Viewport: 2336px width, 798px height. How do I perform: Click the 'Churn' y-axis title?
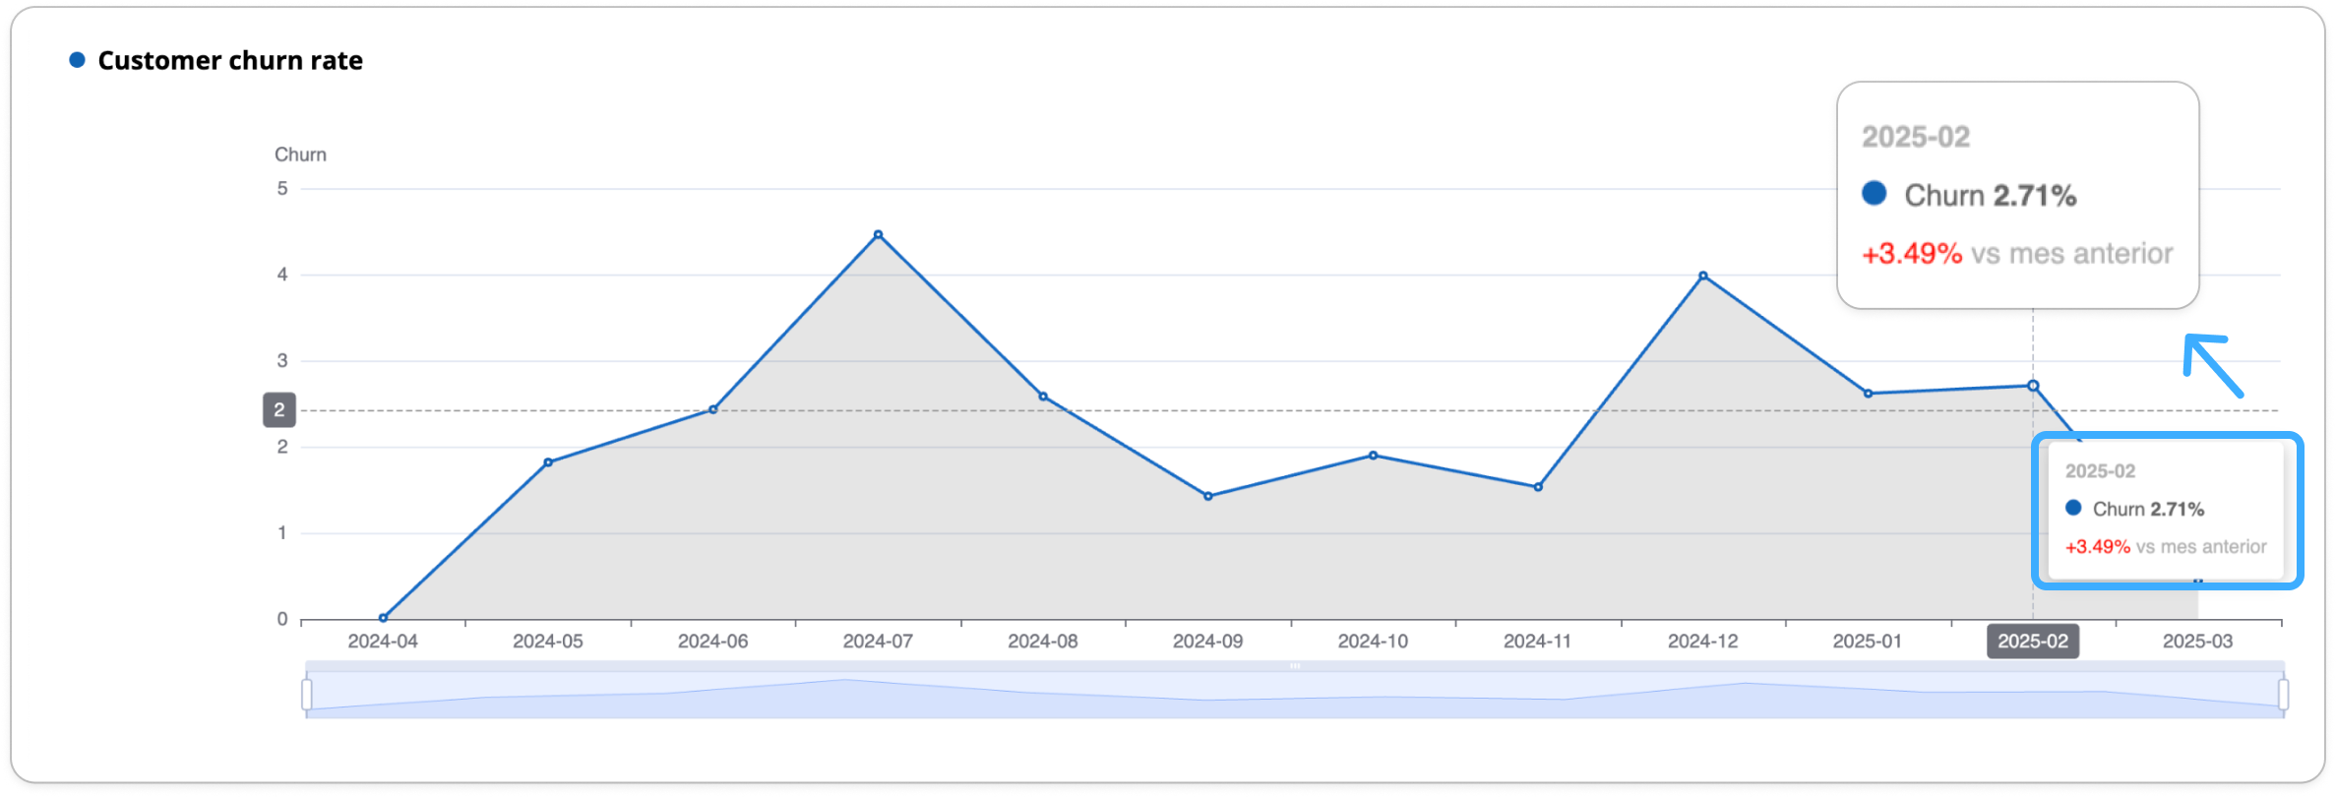[300, 154]
